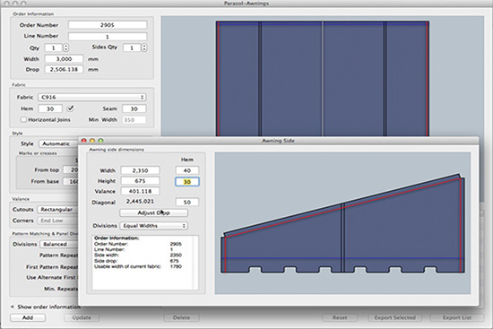Click the Order Number field

108,25
